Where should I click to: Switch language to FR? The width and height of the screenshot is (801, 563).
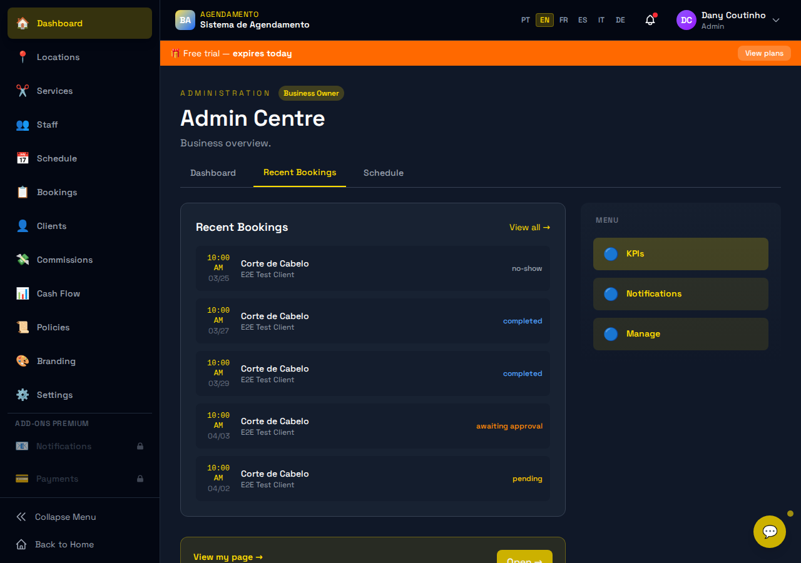[564, 20]
